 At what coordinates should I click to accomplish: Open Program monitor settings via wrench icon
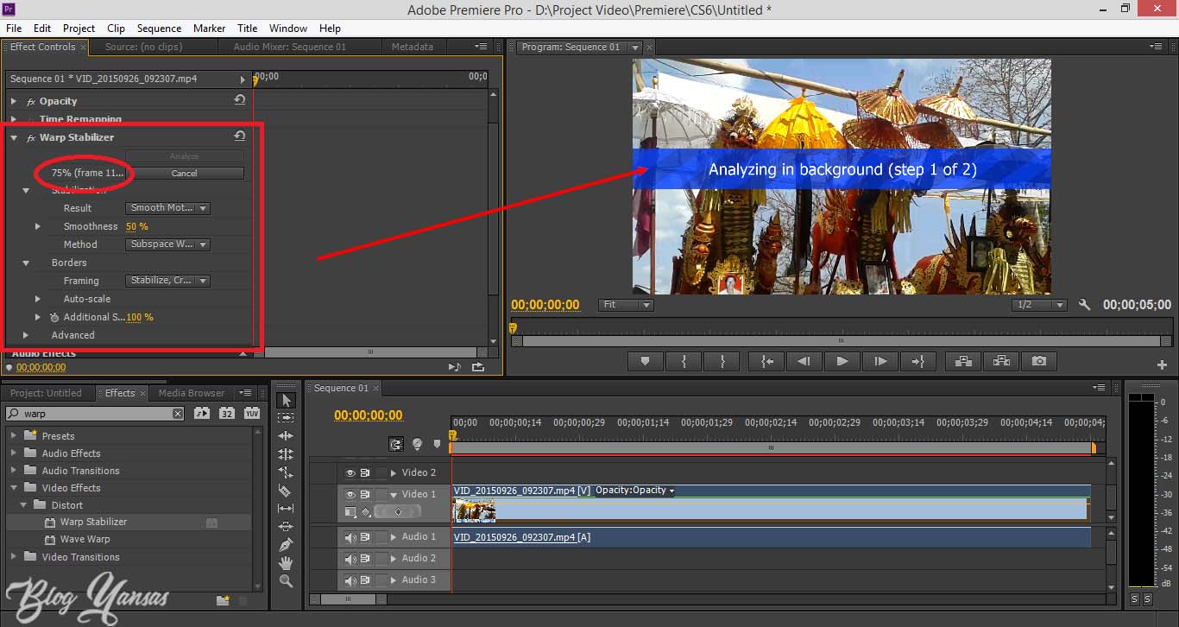pos(1084,304)
